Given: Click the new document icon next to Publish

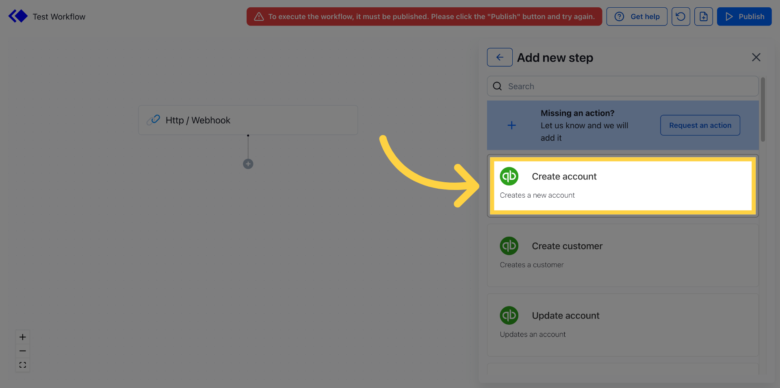Looking at the screenshot, I should click(x=704, y=16).
